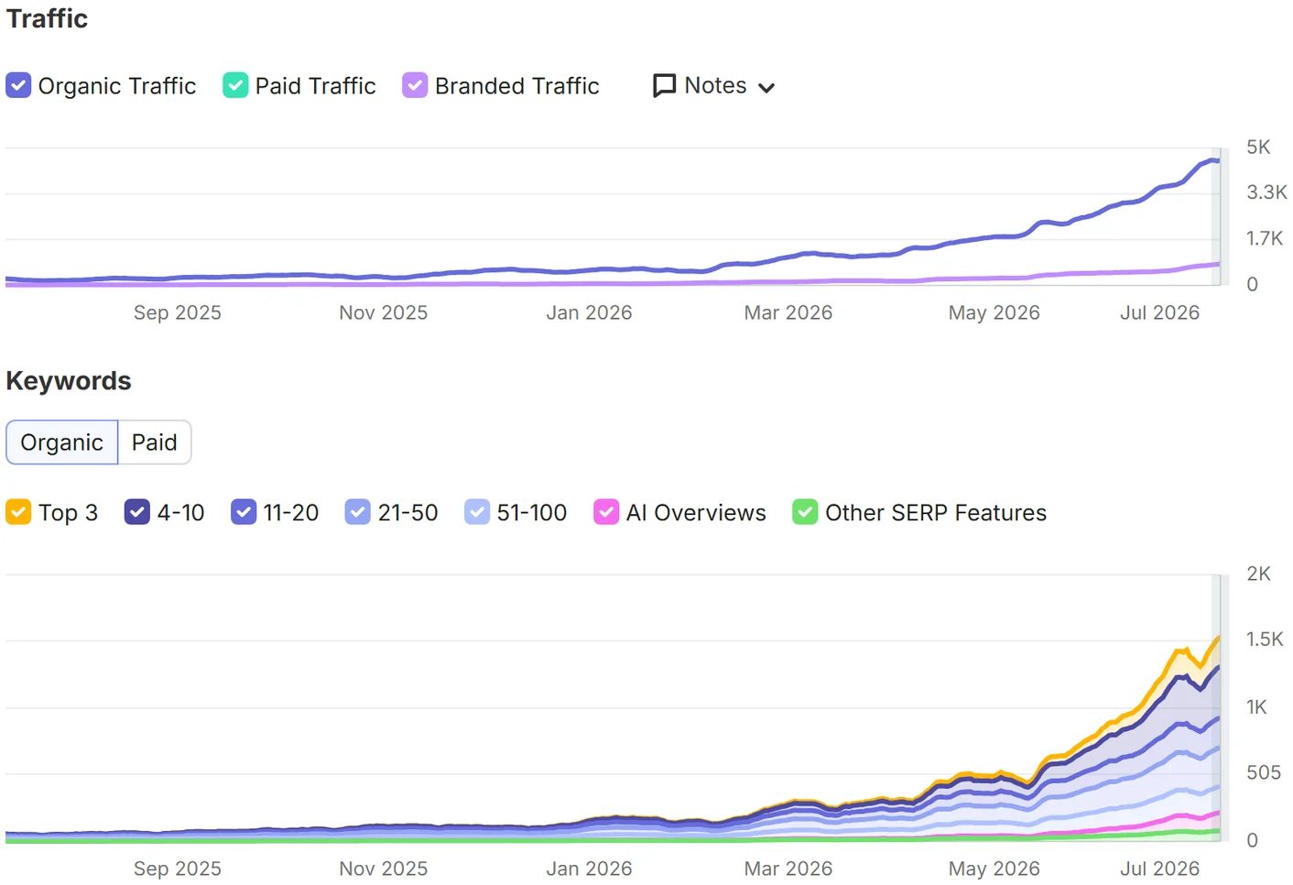Disable the Branded Traffic checkbox
This screenshot has height=885, width=1293.
pyautogui.click(x=415, y=85)
